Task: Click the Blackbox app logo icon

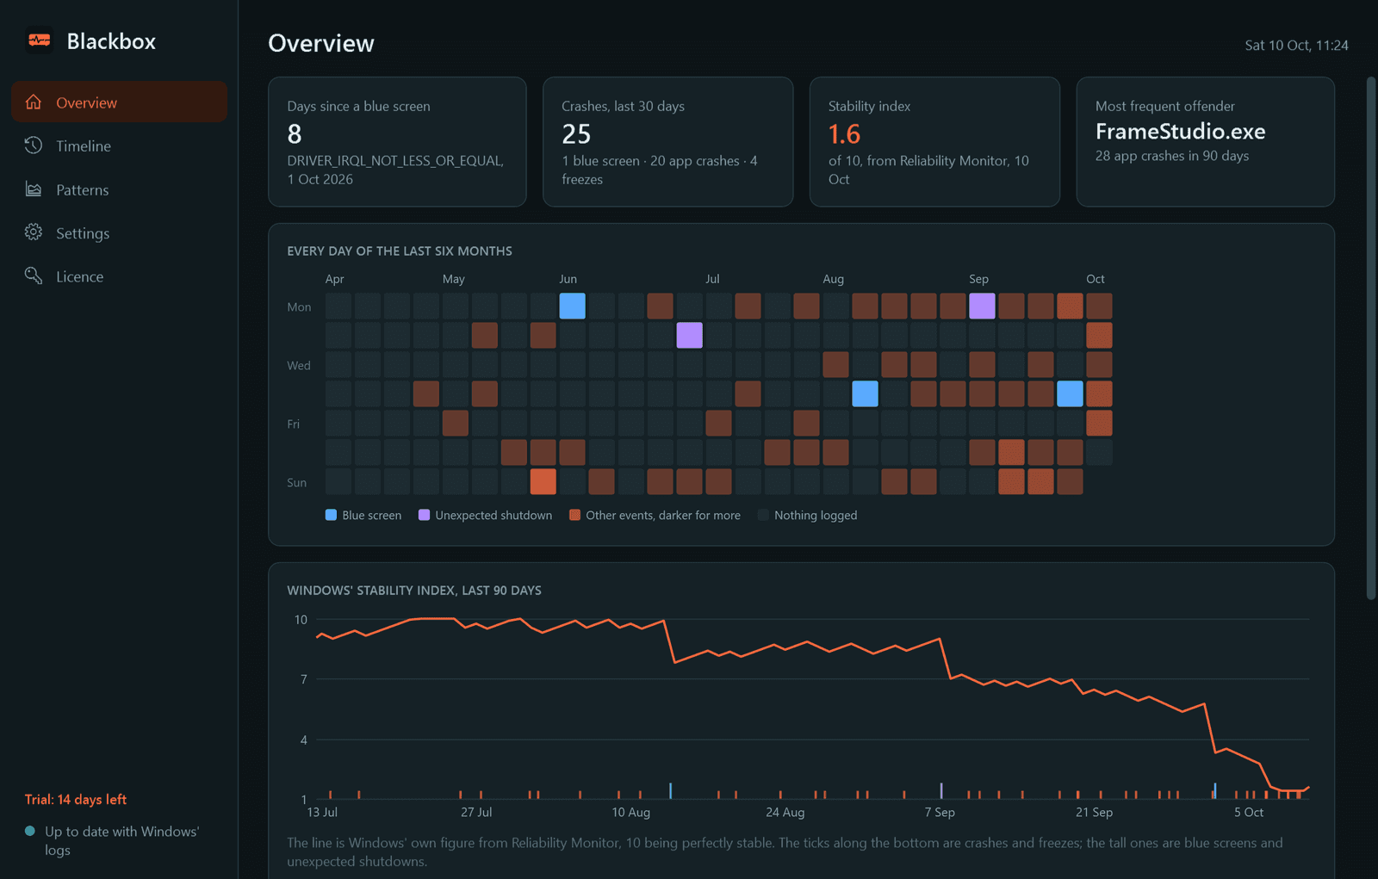Action: (x=39, y=40)
